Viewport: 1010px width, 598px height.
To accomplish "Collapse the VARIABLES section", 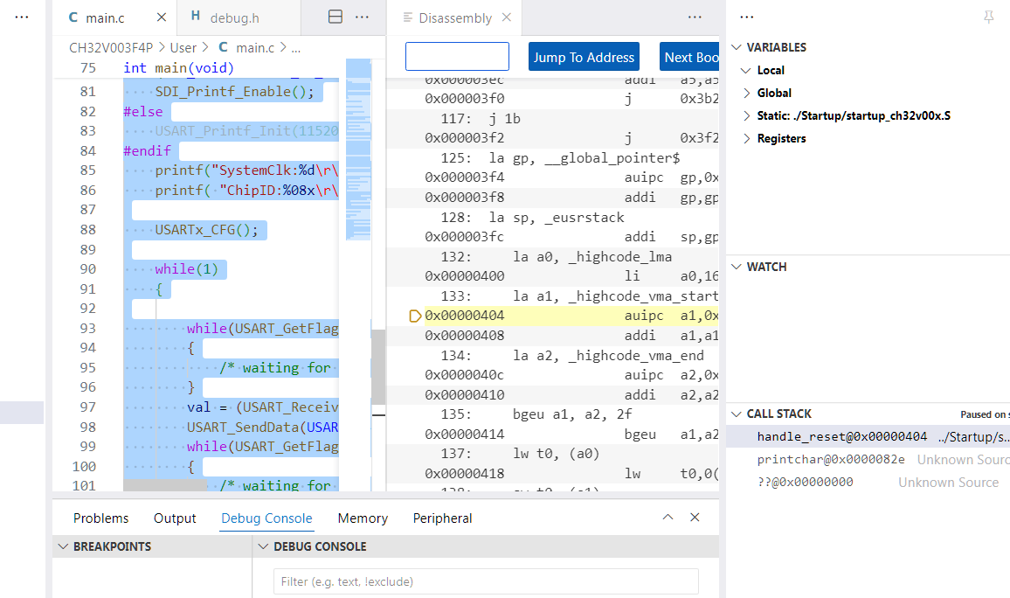I will click(x=737, y=47).
